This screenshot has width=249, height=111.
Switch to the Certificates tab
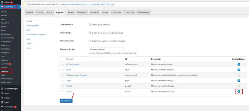pos(116,12)
